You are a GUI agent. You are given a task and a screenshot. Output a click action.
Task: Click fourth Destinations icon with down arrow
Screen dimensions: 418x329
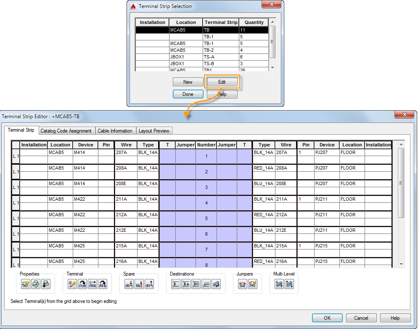coord(206,284)
